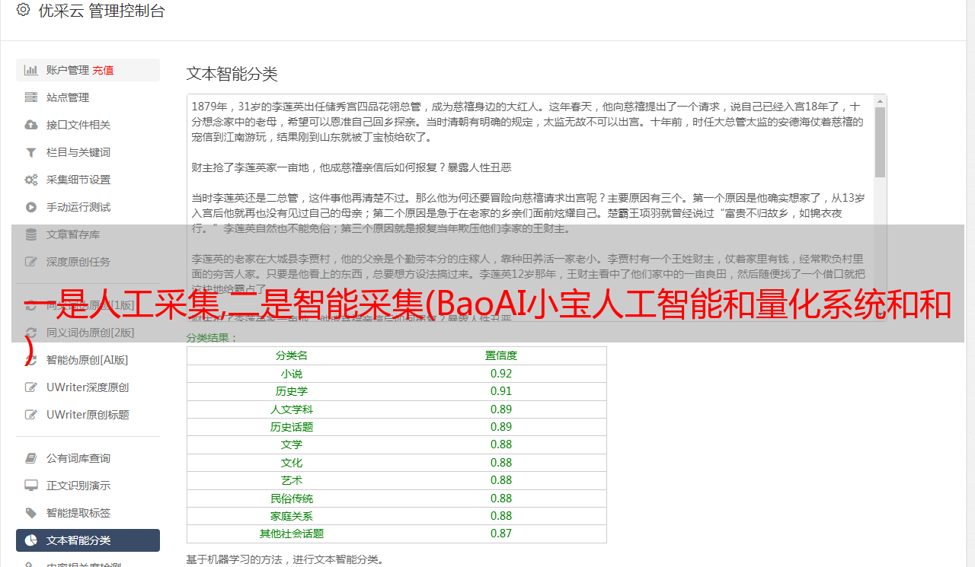The height and width of the screenshot is (567, 975).
Task: Open 正文识别演示 monitor icon item
Action: click(88, 486)
